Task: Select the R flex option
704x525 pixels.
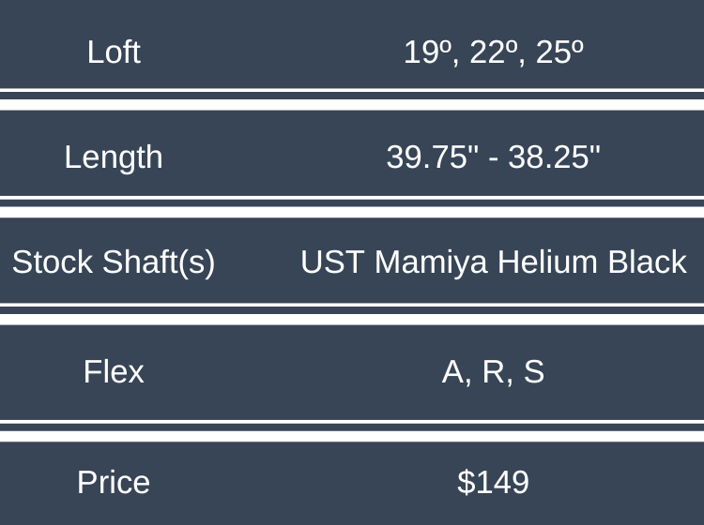Action: tap(494, 372)
